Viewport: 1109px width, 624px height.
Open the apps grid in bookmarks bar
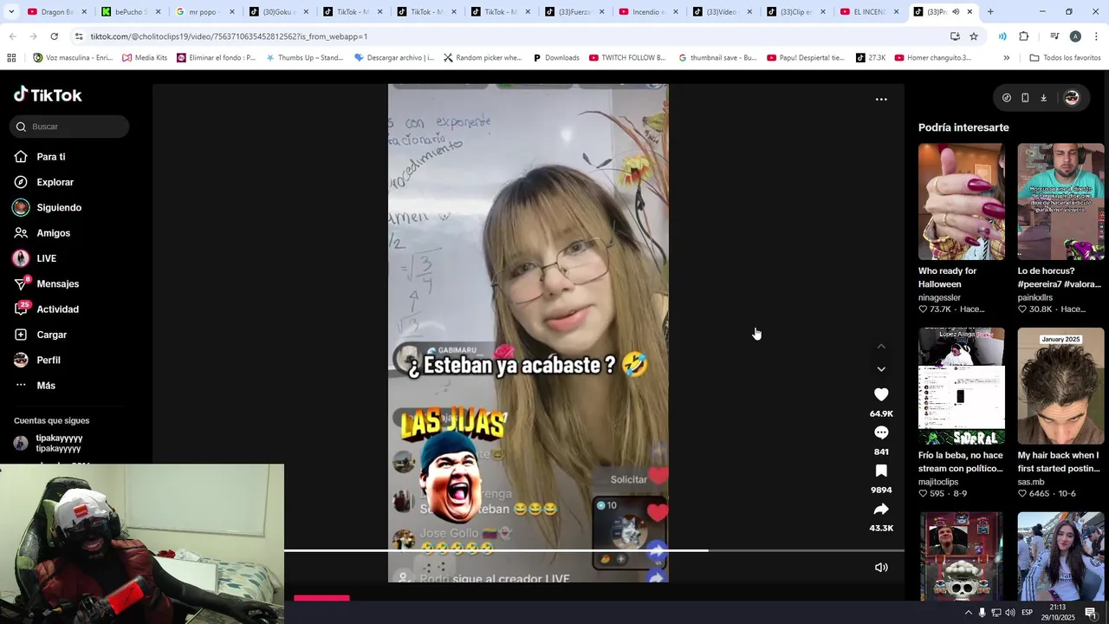click(x=11, y=58)
